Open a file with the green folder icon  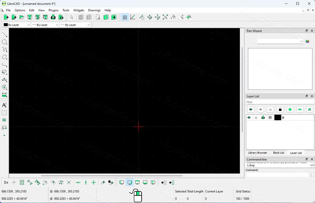[x=22, y=17]
